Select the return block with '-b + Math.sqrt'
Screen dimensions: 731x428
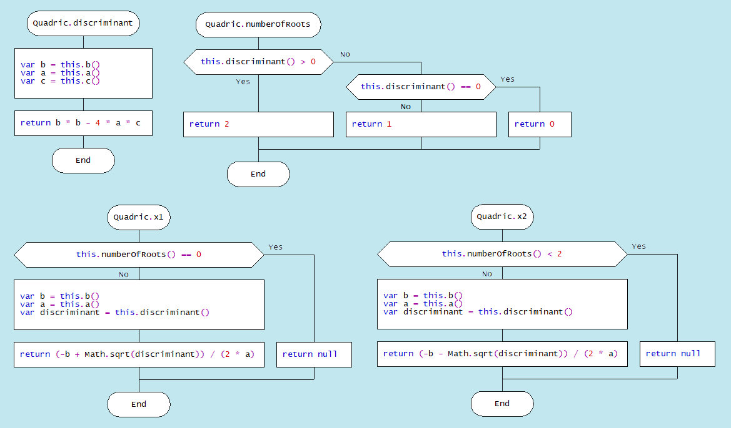click(x=139, y=354)
